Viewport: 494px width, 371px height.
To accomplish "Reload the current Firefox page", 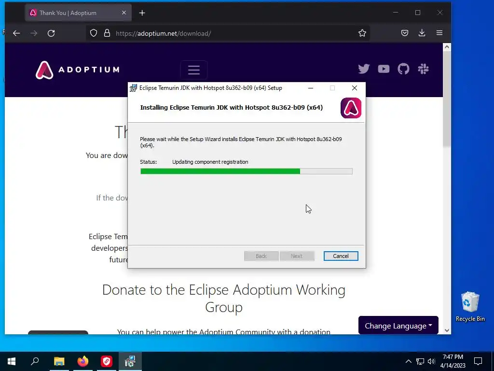I will coord(51,33).
